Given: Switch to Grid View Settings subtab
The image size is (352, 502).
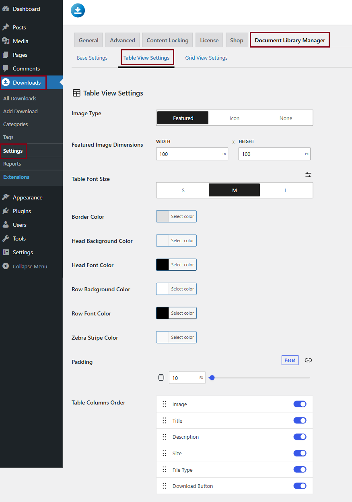Looking at the screenshot, I should pyautogui.click(x=206, y=58).
